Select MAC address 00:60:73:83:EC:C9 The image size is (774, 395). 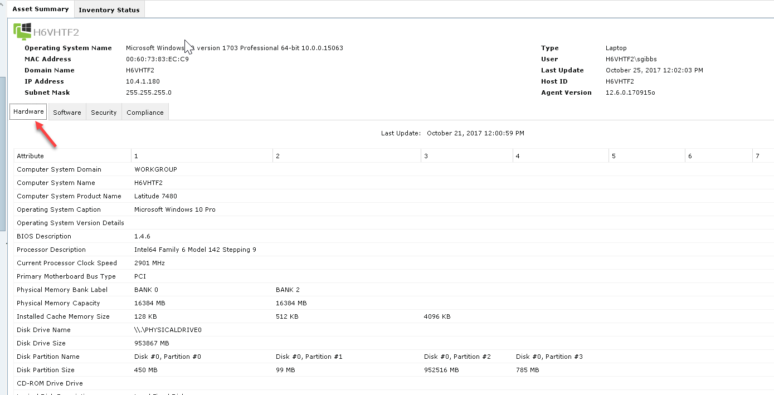click(x=157, y=59)
